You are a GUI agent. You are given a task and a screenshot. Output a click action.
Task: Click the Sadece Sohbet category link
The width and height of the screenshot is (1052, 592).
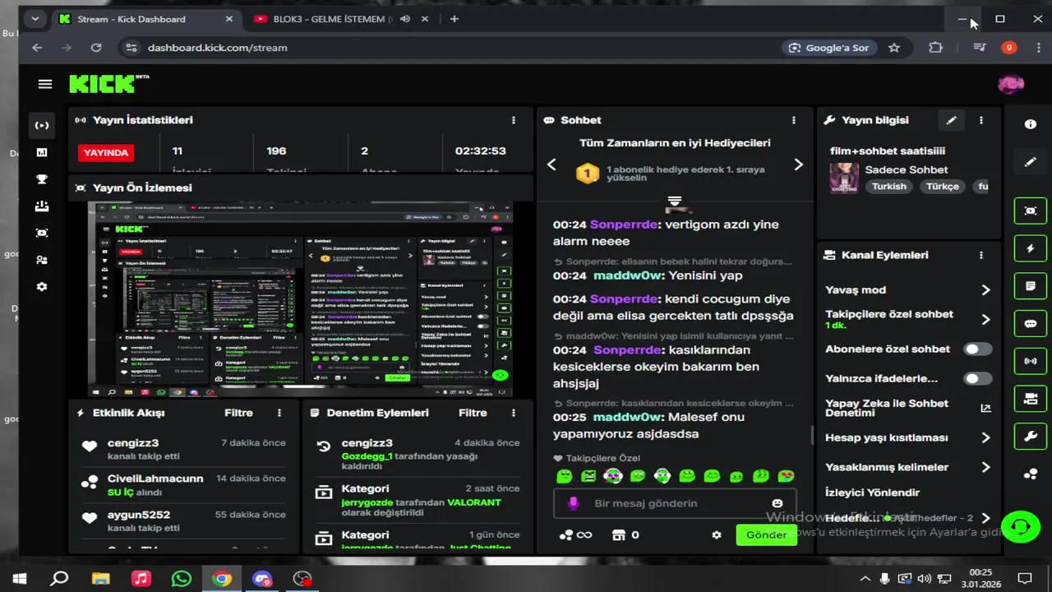tap(906, 169)
